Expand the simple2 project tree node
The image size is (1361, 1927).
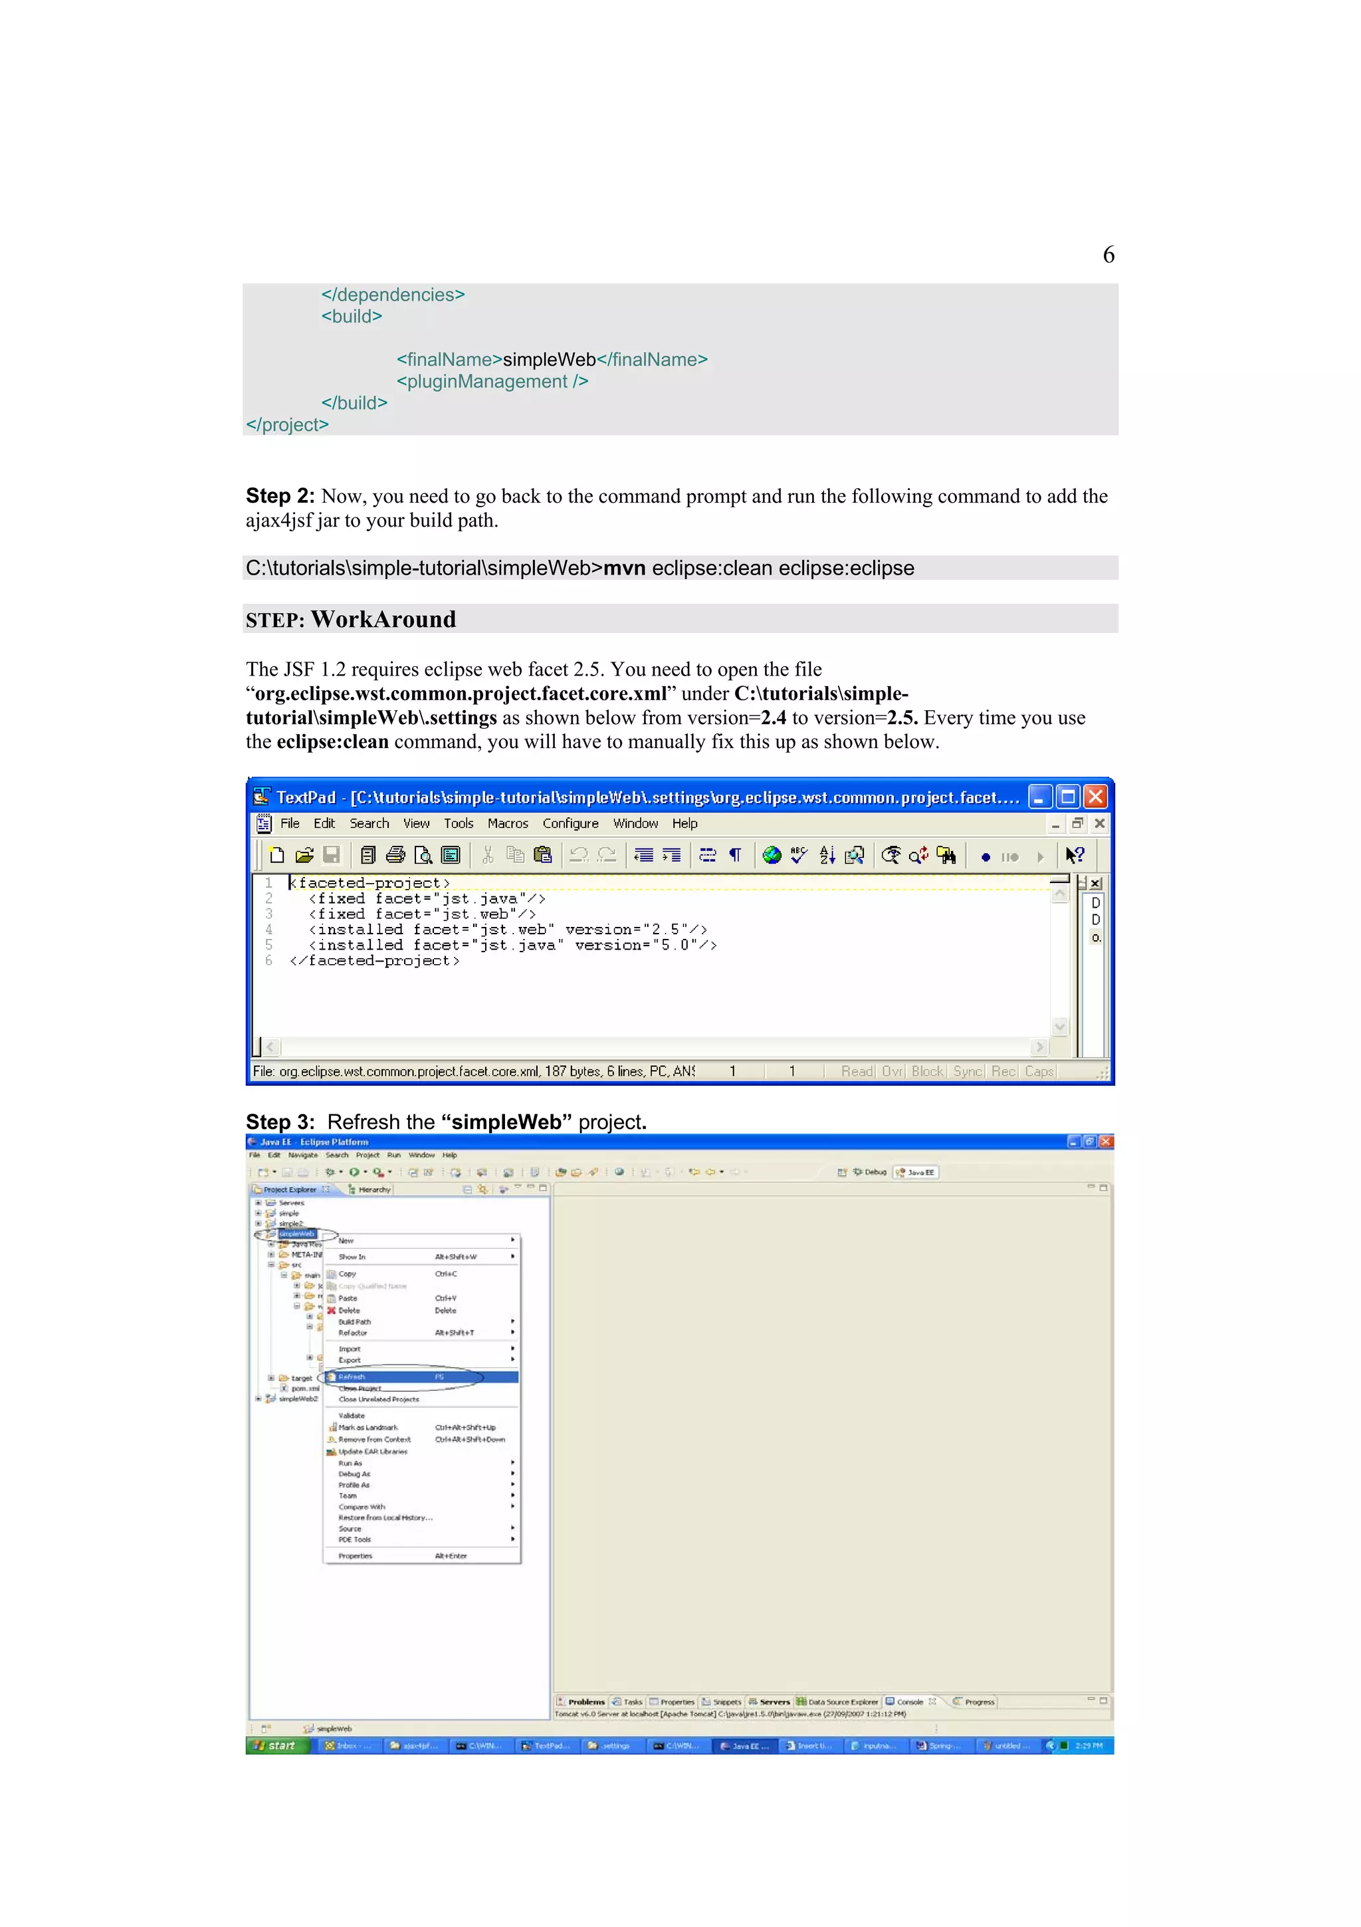click(259, 1223)
